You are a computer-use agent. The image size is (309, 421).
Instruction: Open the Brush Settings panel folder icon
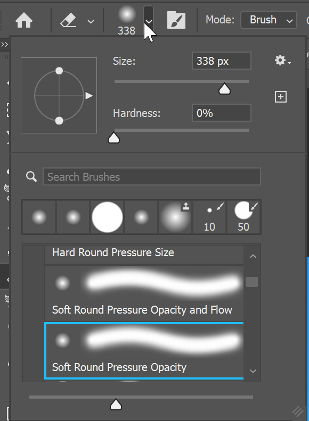[x=176, y=20]
